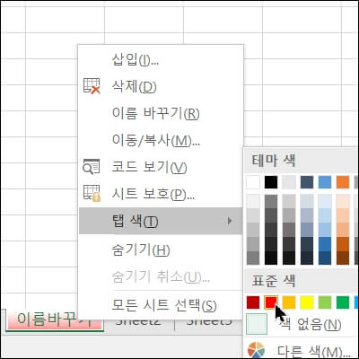359x359 pixels.
Task: Pick the black theme color swatch
Action: [x=271, y=182]
